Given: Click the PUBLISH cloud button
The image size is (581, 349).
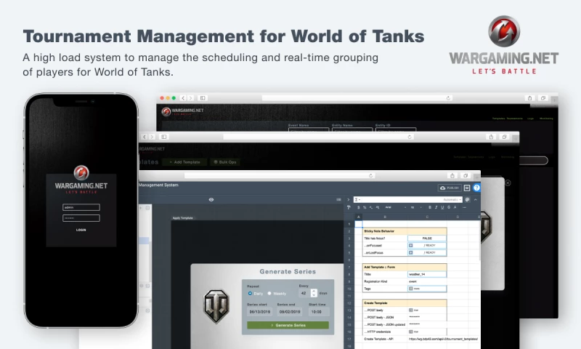Looking at the screenshot, I should click(x=450, y=188).
